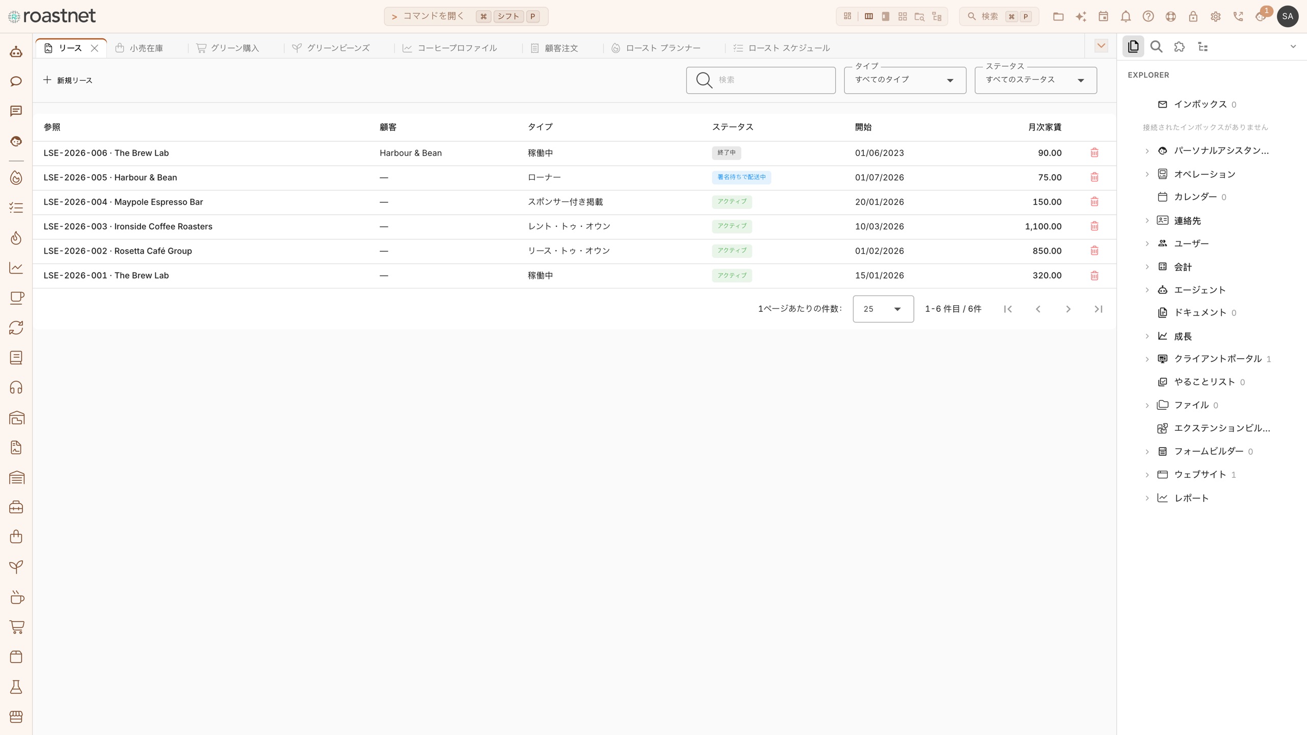Open the やることリスト item in Explorer

click(1204, 382)
